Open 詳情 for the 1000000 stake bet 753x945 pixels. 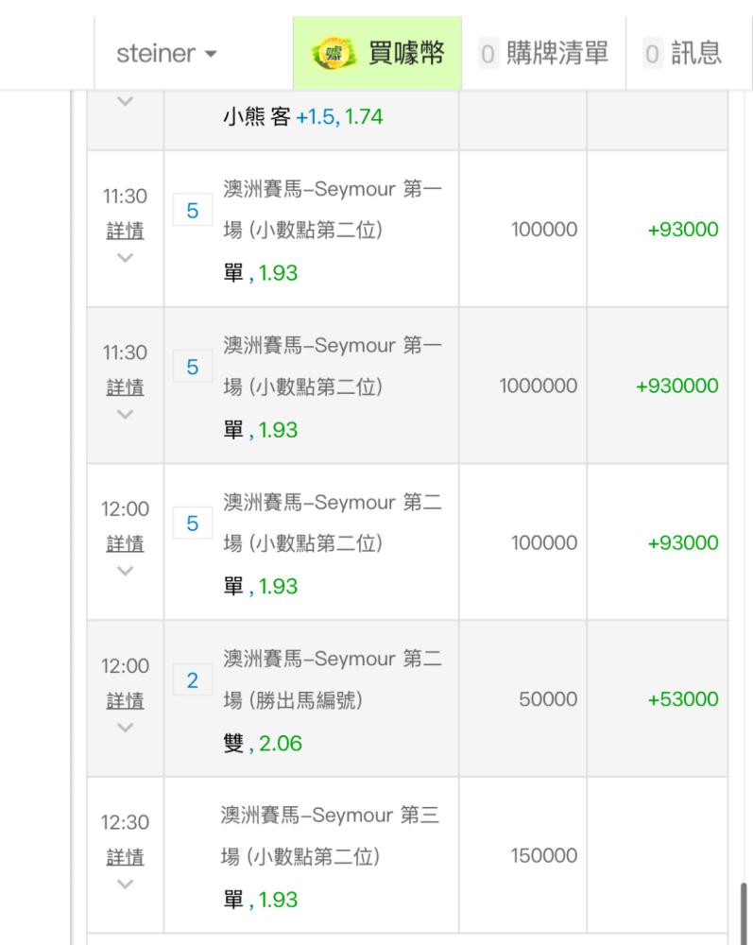pos(125,387)
